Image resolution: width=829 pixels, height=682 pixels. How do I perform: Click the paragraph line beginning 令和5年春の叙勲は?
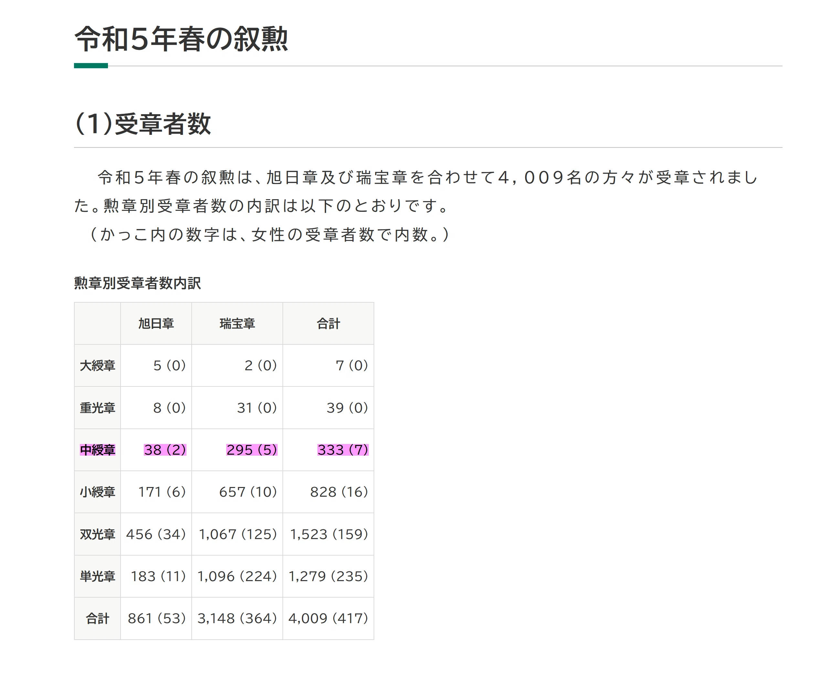[x=427, y=177]
